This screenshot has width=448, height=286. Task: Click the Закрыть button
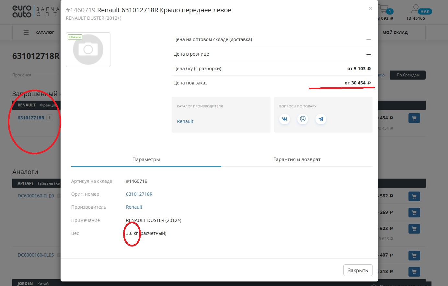point(358,270)
